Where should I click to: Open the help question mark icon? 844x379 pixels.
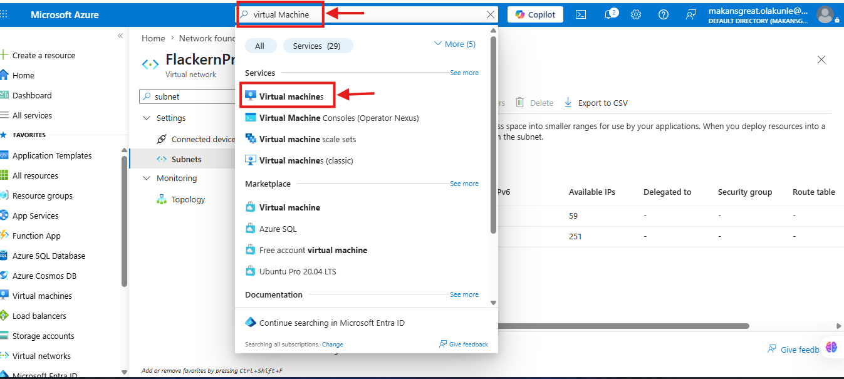664,14
